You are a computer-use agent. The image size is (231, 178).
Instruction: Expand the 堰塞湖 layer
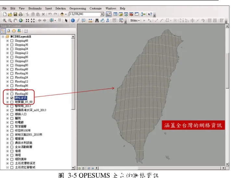tap(7, 139)
